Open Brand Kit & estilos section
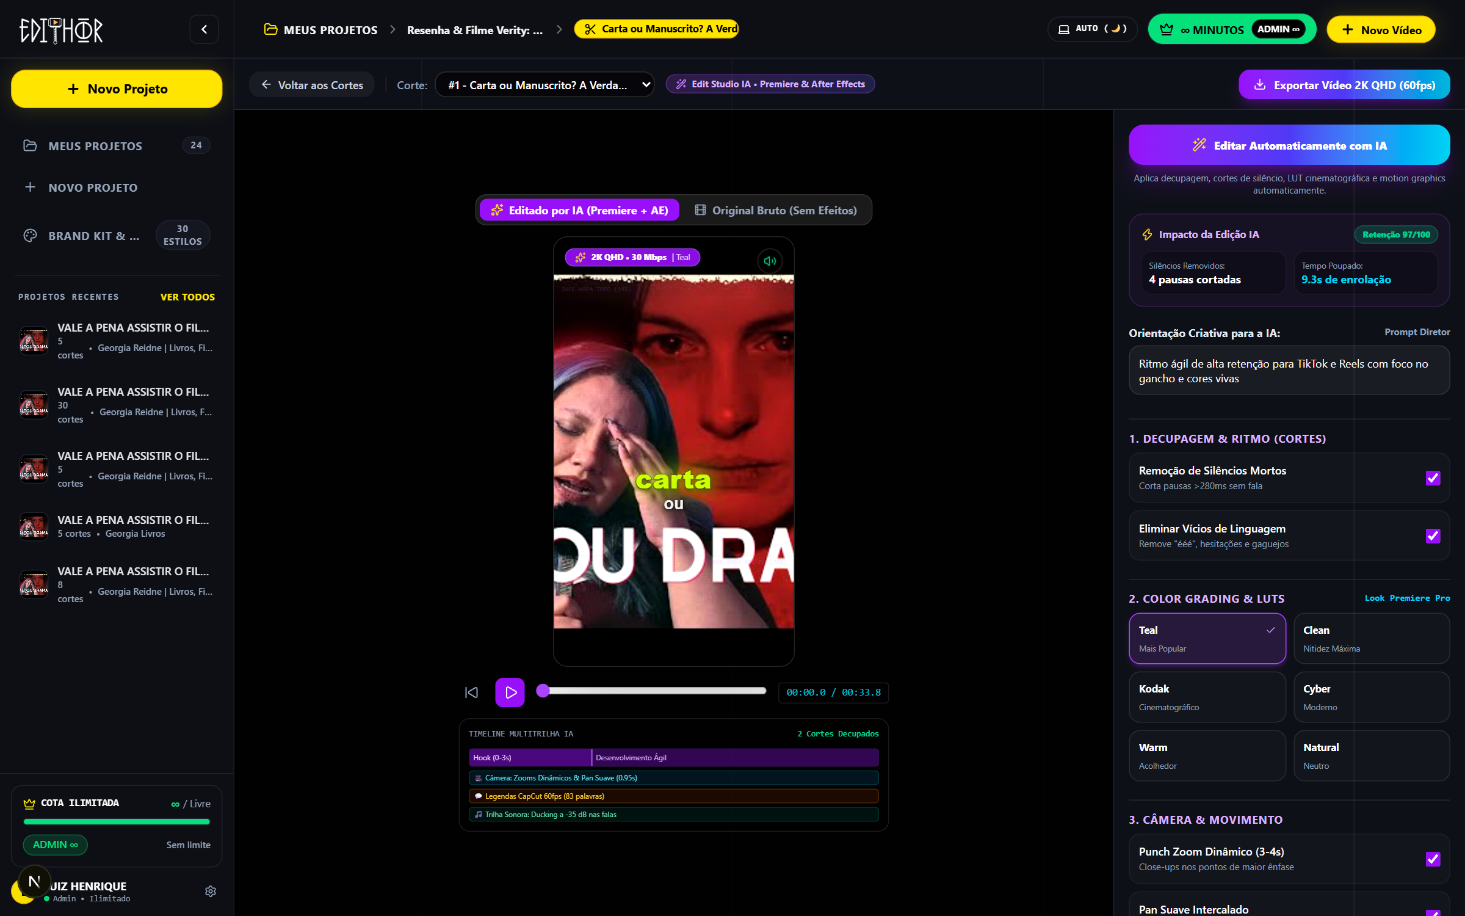This screenshot has width=1465, height=916. [116, 235]
